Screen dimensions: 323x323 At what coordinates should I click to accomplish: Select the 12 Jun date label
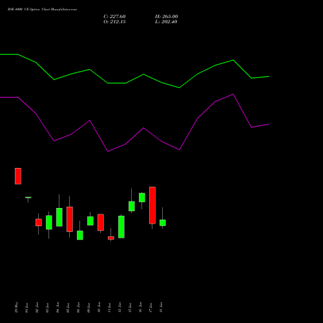click(120, 307)
